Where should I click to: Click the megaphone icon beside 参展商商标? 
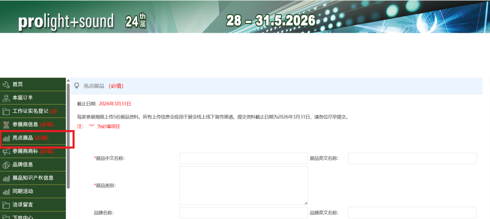[x=6, y=151]
